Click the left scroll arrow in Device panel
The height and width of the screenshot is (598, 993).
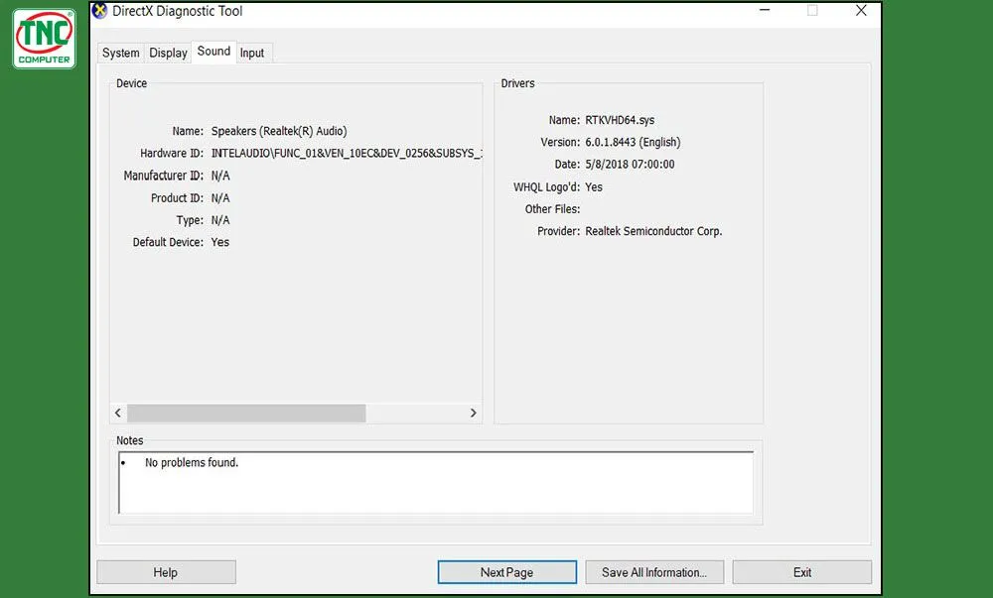tap(118, 413)
